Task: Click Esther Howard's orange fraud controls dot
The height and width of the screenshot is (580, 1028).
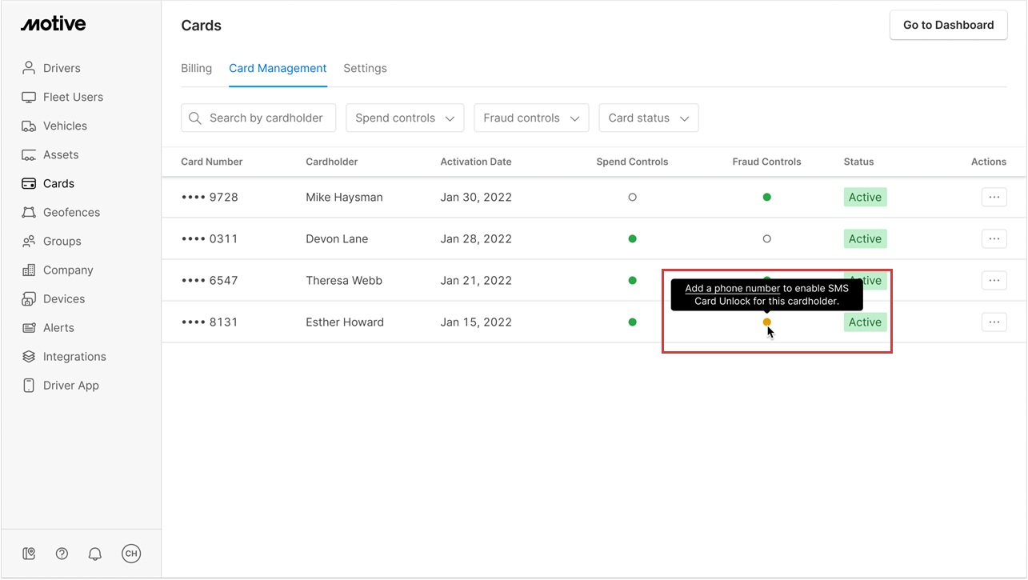Action: [x=766, y=322]
